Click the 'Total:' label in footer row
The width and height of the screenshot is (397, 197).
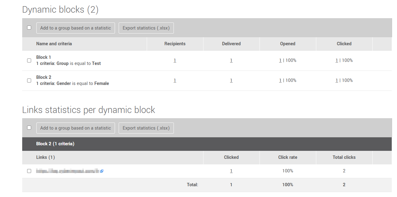coord(192,185)
